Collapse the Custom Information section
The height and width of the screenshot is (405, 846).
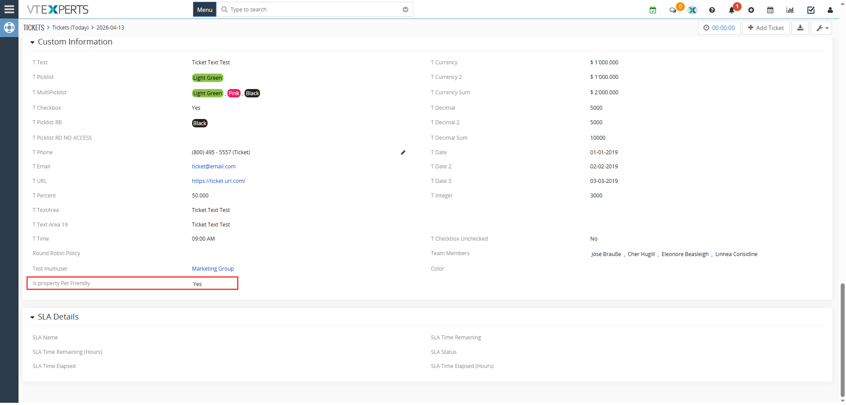coord(32,42)
